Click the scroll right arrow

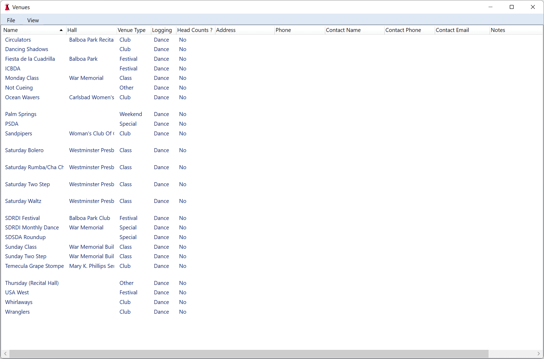539,354
